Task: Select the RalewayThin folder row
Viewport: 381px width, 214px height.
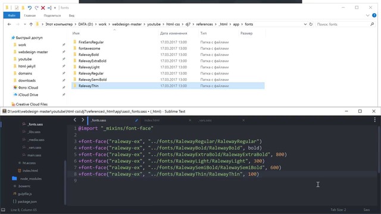Action: (168, 86)
